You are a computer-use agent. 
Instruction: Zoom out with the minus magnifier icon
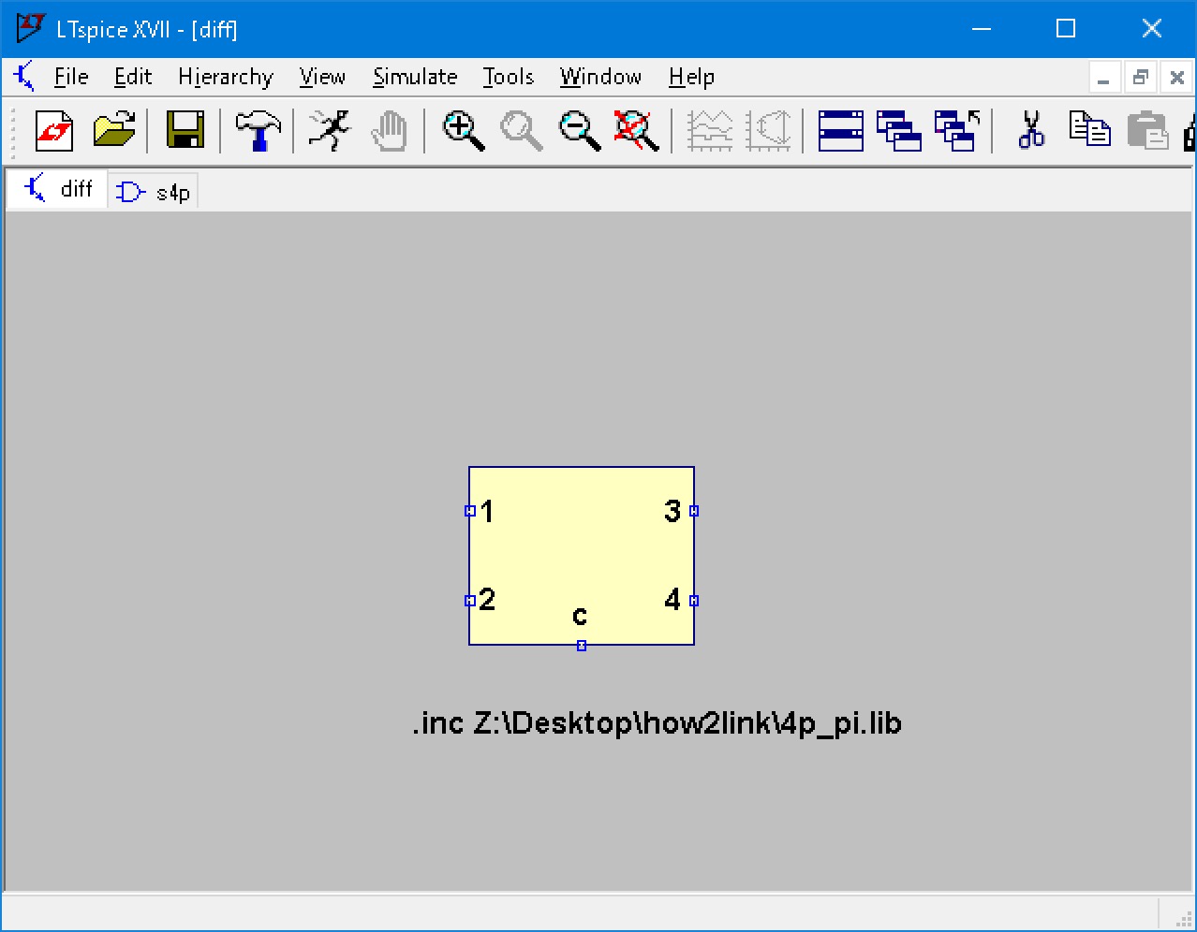point(580,130)
